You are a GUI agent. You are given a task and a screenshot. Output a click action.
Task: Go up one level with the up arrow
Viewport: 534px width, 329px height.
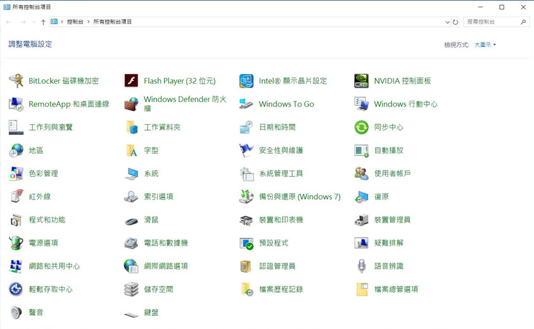coord(43,22)
